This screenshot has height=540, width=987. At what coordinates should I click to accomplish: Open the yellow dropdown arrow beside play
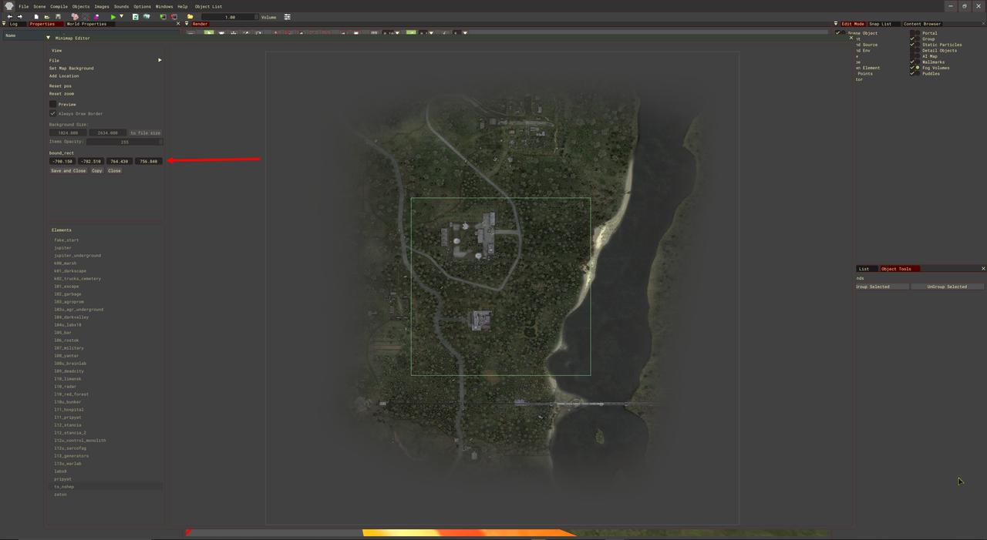point(121,16)
